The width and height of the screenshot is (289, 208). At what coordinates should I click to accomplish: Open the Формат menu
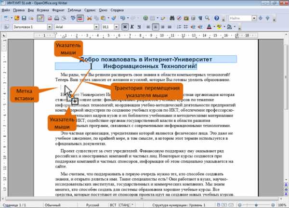coord(58,10)
